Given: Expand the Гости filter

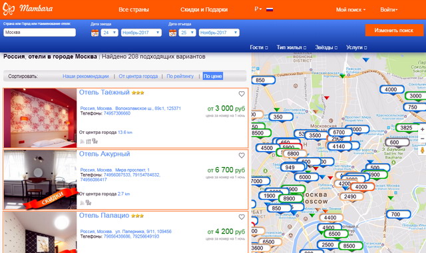Looking at the screenshot, I should coord(259,47).
